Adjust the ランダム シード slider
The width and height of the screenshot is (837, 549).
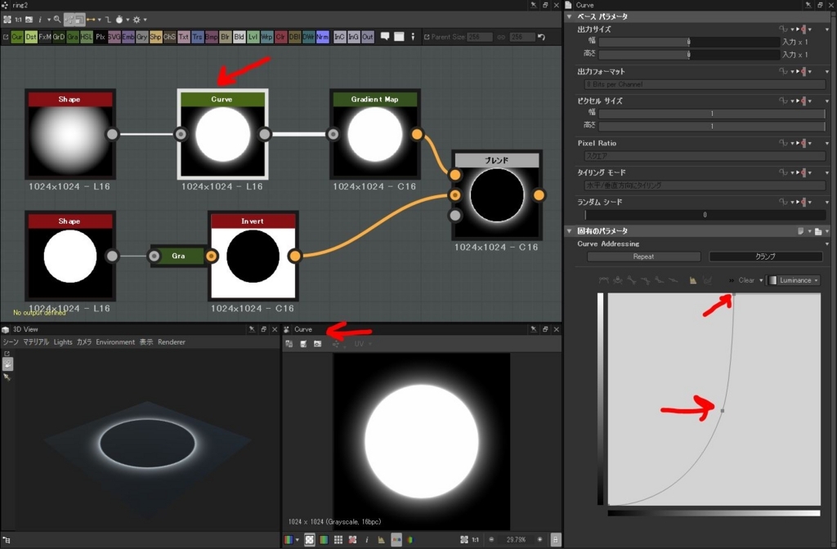point(705,215)
